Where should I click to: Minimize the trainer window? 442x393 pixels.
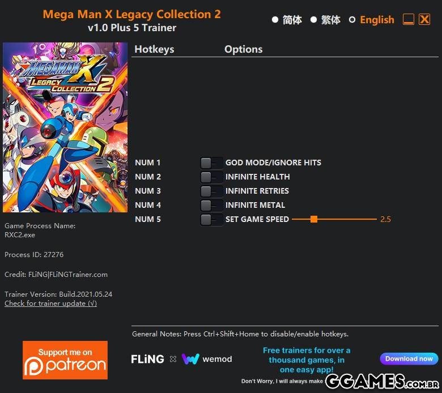coord(408,19)
